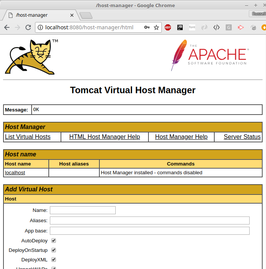
Task: Reload the host-manager page
Action: pos(28,27)
